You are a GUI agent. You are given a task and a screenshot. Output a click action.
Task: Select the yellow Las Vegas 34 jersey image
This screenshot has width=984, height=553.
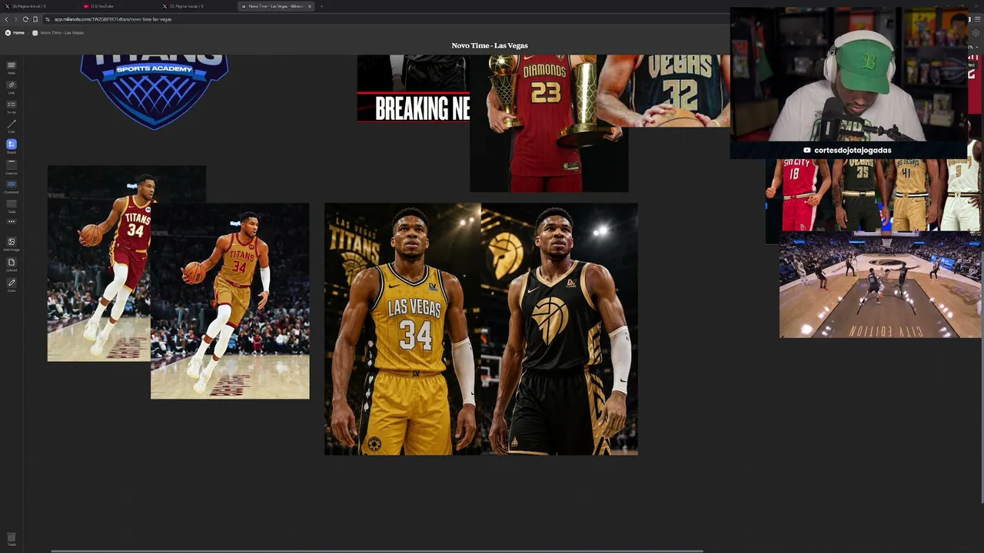coord(403,329)
